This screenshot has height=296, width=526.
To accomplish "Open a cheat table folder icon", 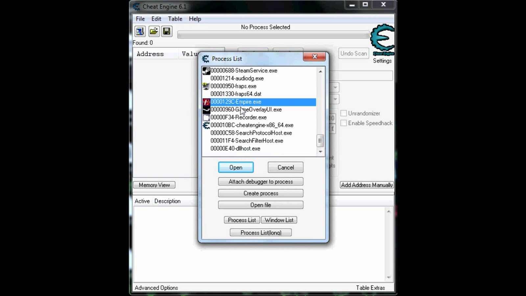I will coord(154,31).
